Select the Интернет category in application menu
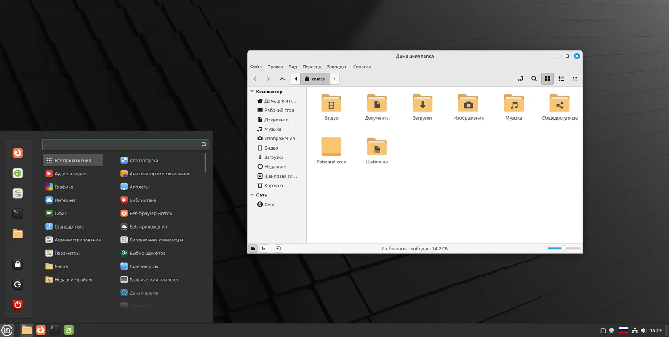669x337 pixels. (65, 200)
